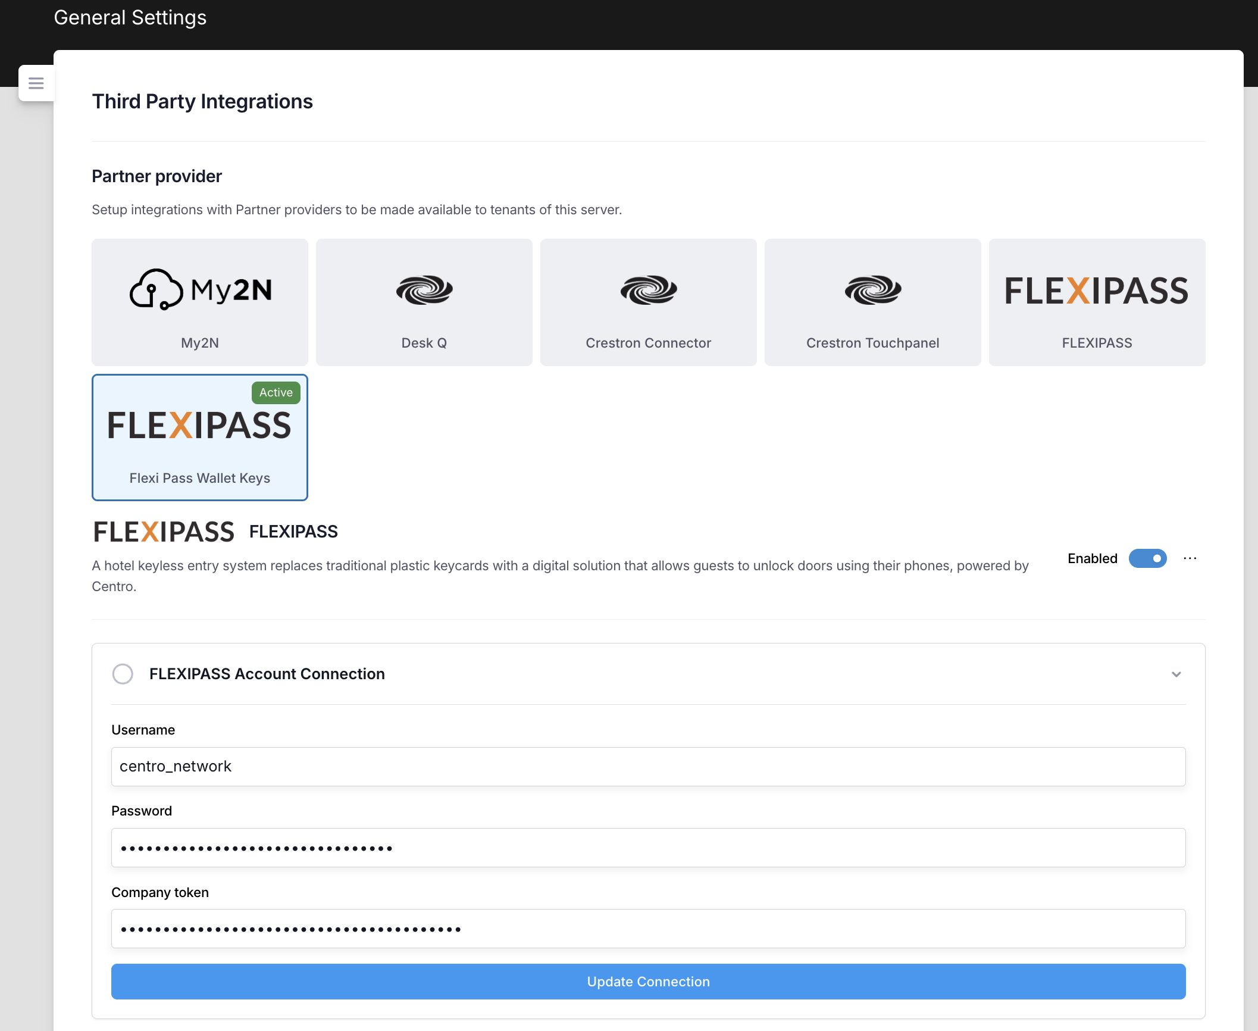Collapse the FLEXIPASS Account Connection section

[1176, 674]
